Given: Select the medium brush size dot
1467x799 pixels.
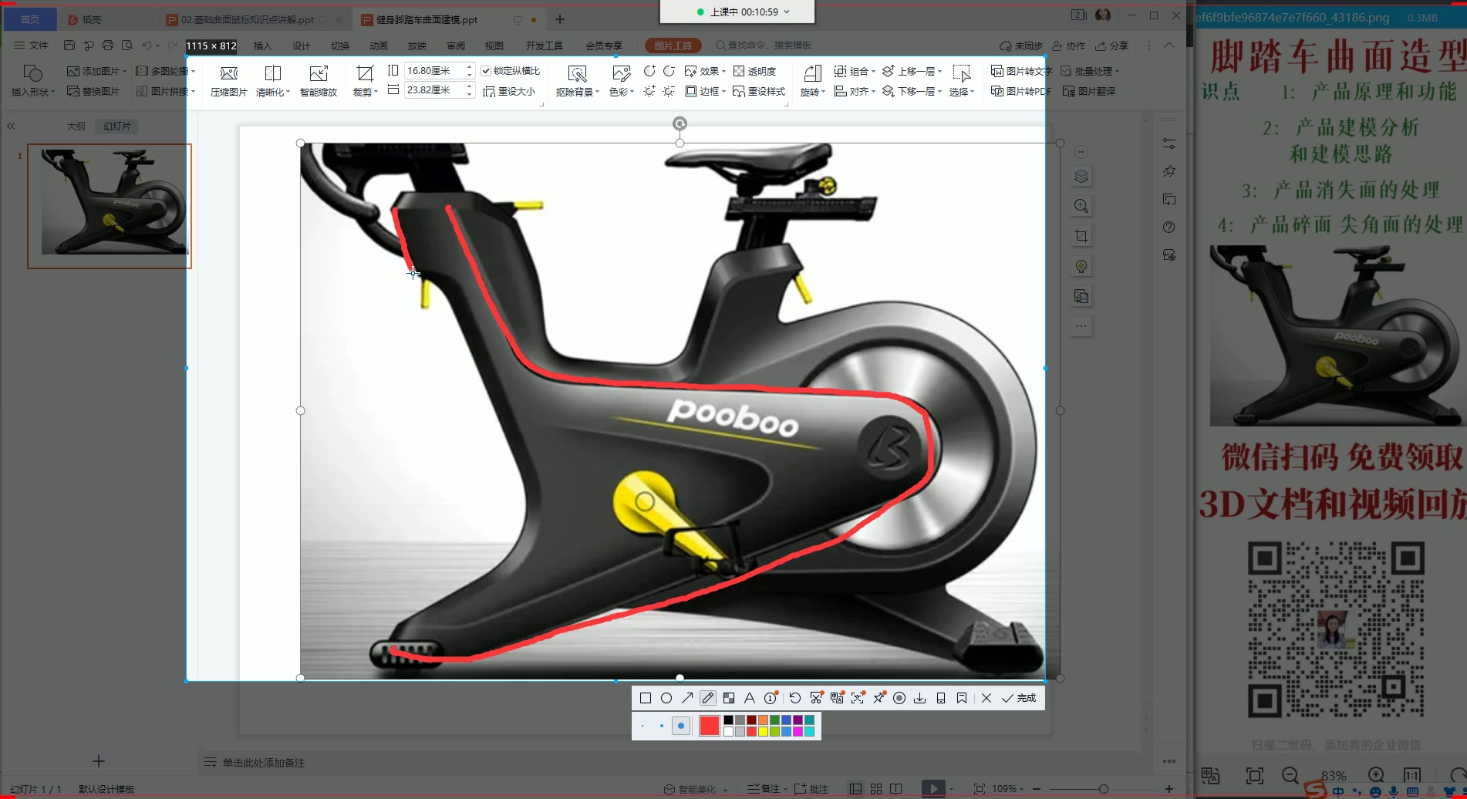Looking at the screenshot, I should coord(662,726).
